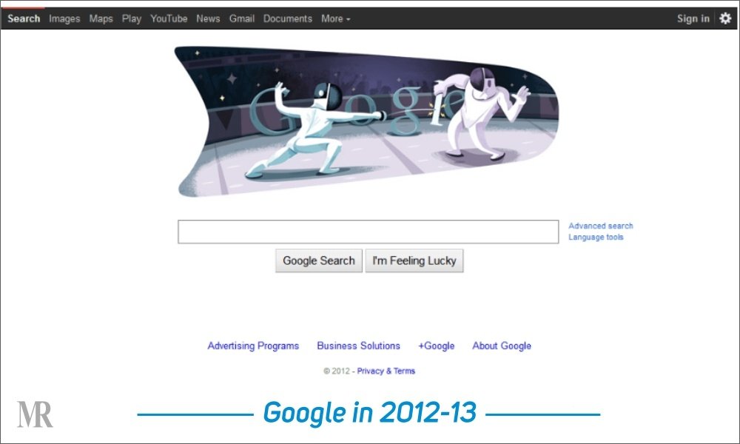Viewport: 740px width, 444px height.
Task: Click the Sign in link
Action: point(693,19)
